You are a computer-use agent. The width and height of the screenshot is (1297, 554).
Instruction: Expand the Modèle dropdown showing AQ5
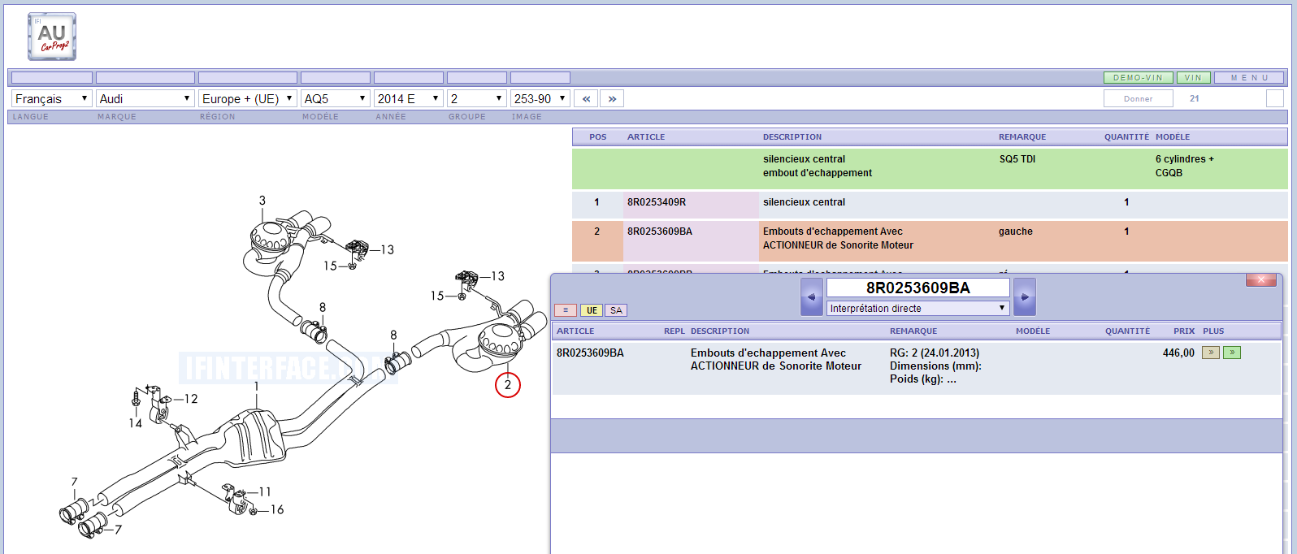coord(335,98)
